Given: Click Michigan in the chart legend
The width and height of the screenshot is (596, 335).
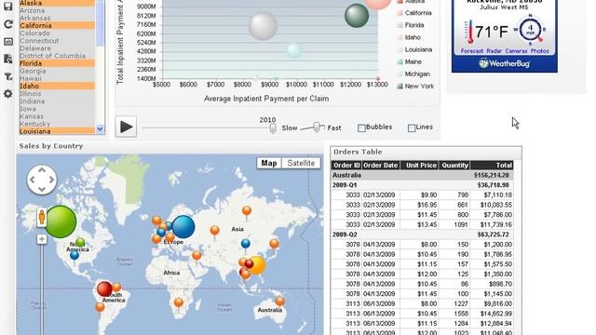Looking at the screenshot, I should point(413,74).
